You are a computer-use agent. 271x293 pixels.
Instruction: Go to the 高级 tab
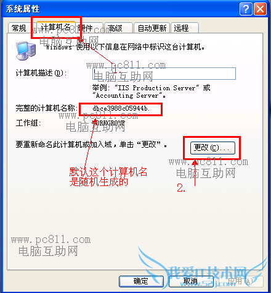pyautogui.click(x=118, y=28)
